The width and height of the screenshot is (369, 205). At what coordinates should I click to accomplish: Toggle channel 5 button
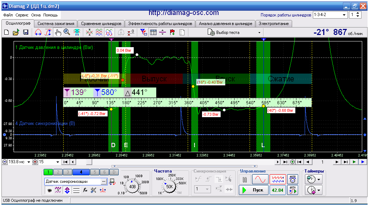[95, 172]
